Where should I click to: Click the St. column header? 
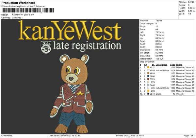[x=153, y=65]
